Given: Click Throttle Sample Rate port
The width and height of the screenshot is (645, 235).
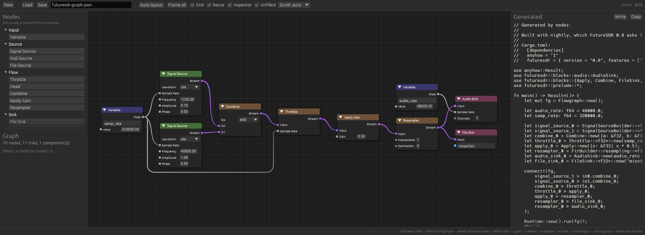Looking at the screenshot, I should click(278, 131).
